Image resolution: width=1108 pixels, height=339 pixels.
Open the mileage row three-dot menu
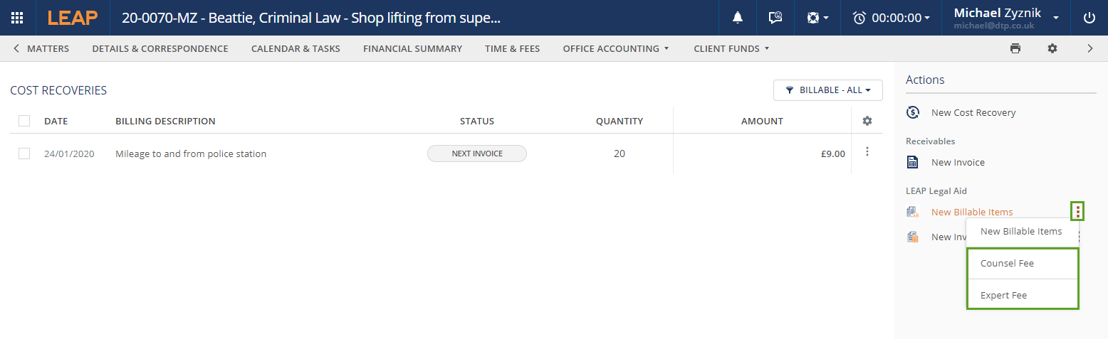pyautogui.click(x=867, y=151)
